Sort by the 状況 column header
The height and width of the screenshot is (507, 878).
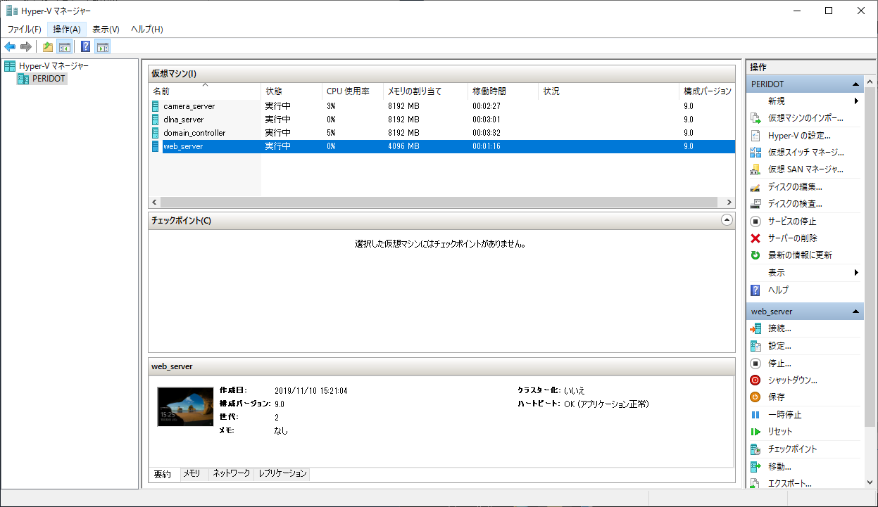[x=609, y=91]
